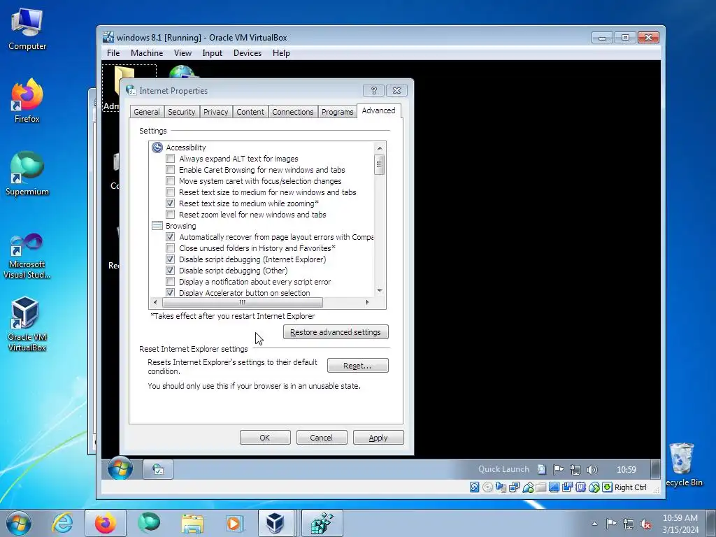This screenshot has height=537, width=716.
Task: Open the guest Windows 8.1 Start button
Action: pos(120,468)
